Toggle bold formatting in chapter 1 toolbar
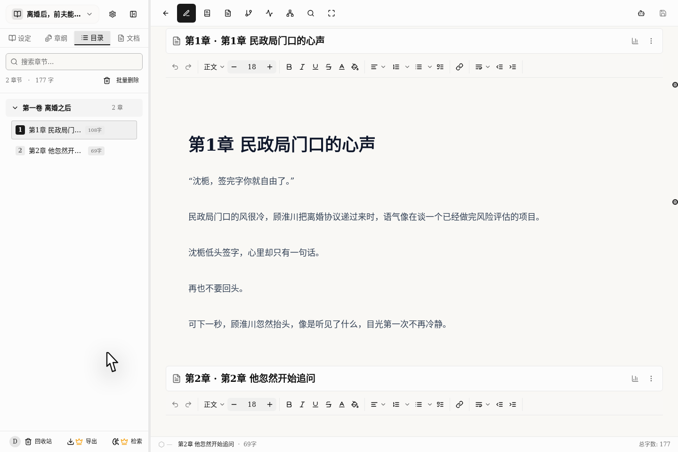The width and height of the screenshot is (678, 452). click(289, 67)
